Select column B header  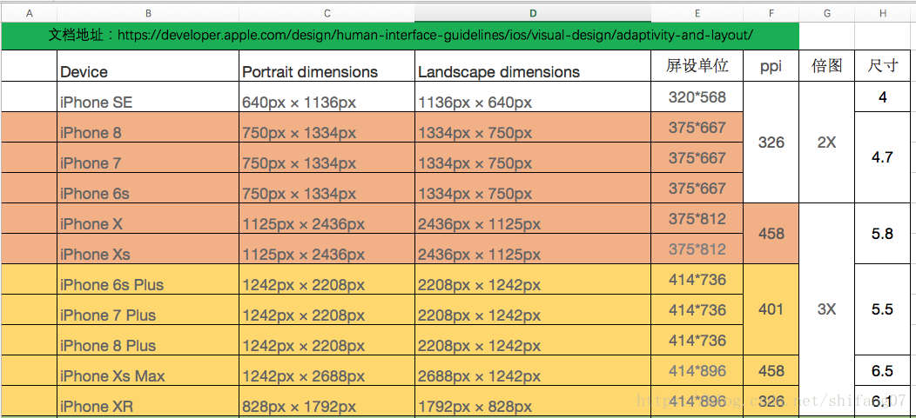coord(148,13)
